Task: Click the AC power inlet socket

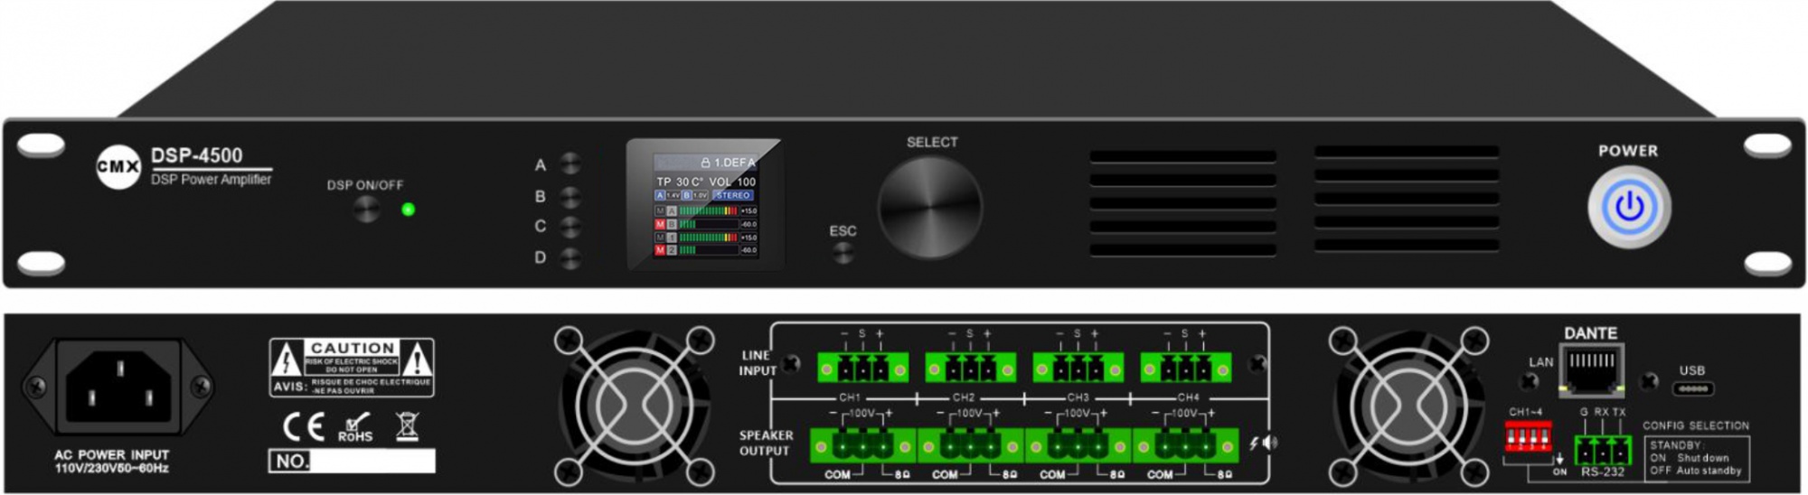Action: pos(118,387)
